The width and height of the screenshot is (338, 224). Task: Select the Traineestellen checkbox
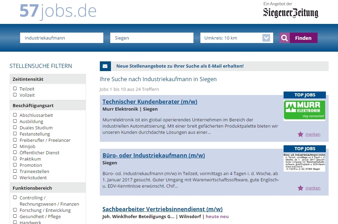(x=15, y=171)
